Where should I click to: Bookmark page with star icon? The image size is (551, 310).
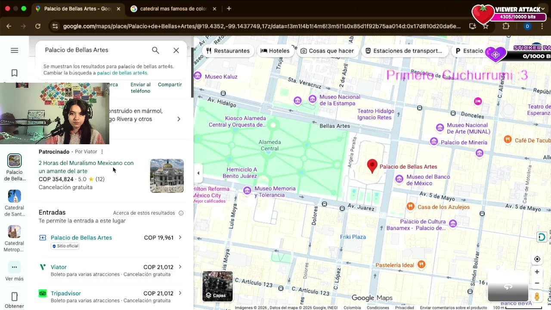pos(486,26)
